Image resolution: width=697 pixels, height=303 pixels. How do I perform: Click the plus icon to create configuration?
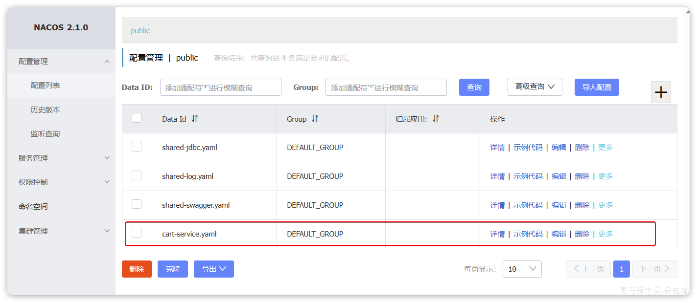(661, 92)
